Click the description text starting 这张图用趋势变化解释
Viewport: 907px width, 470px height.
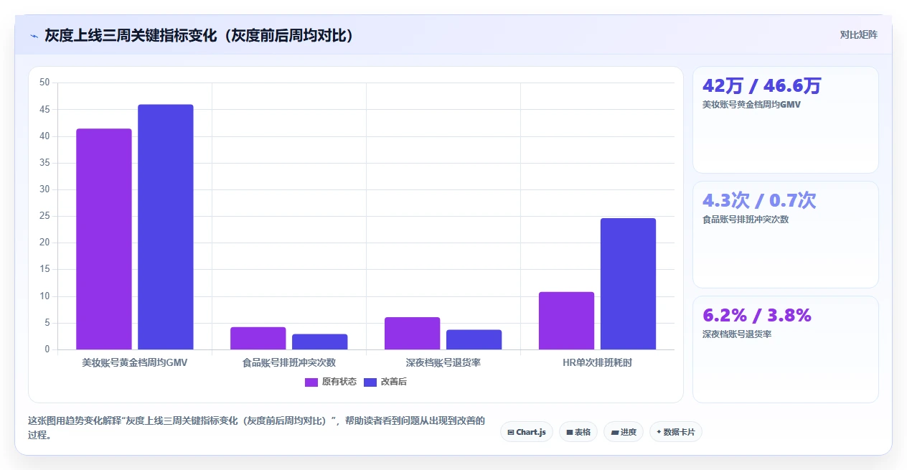[256, 428]
